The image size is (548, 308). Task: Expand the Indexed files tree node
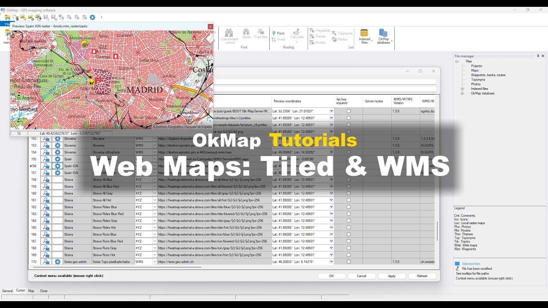point(462,89)
